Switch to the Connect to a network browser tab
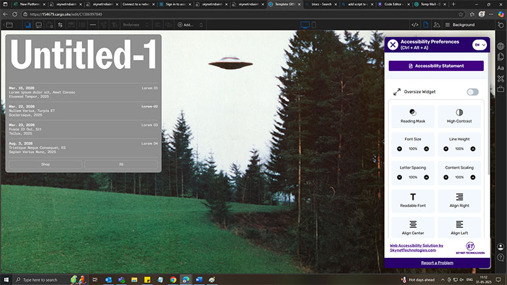 tap(138, 5)
